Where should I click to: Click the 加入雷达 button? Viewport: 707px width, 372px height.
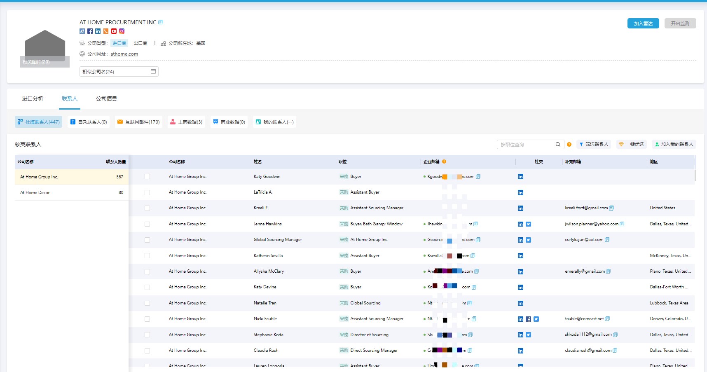[x=643, y=23]
